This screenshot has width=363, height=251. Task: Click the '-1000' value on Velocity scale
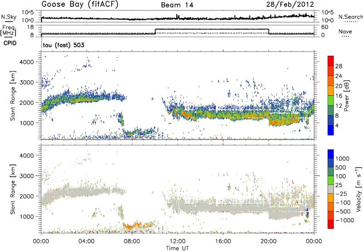click(x=345, y=220)
